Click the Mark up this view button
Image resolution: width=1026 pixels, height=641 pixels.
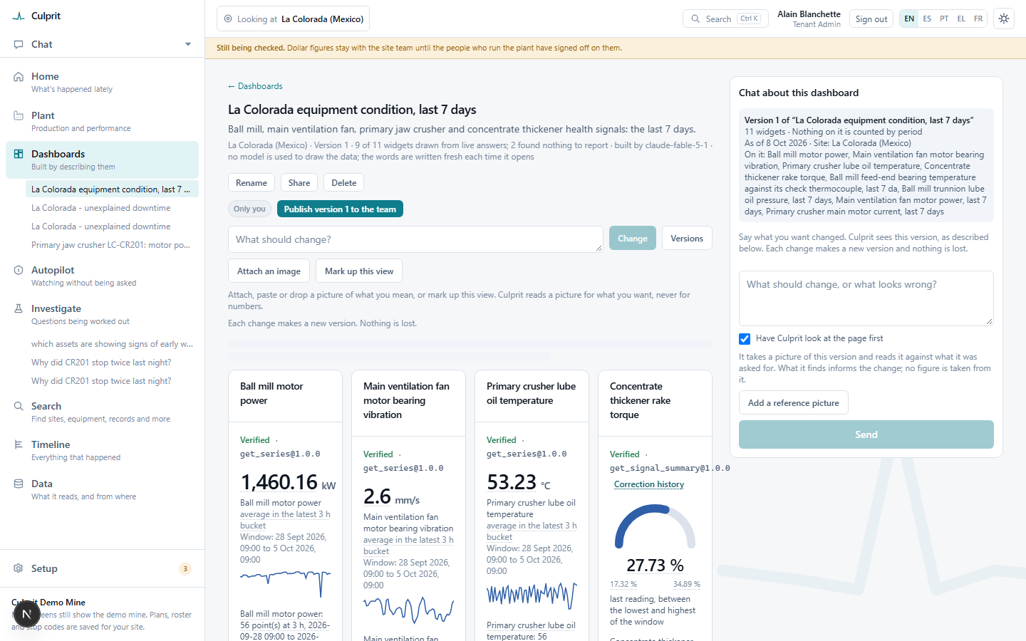359,271
